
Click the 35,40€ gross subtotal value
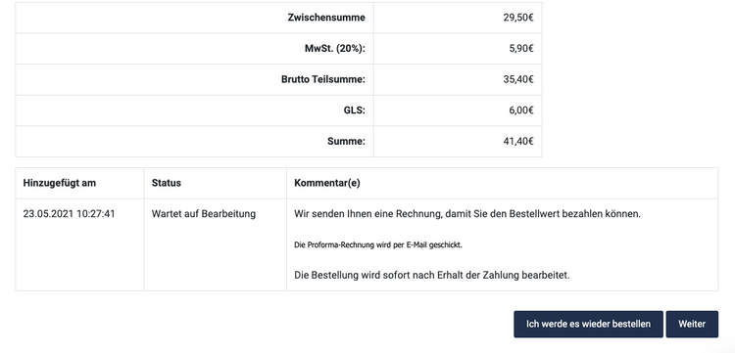pos(518,79)
